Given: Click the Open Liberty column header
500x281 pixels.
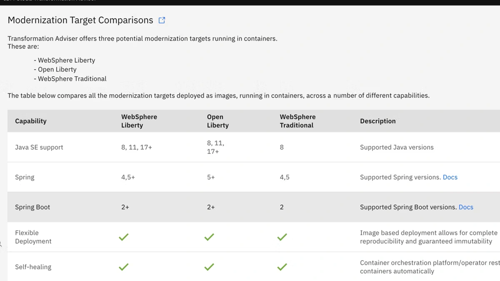Looking at the screenshot, I should click(x=217, y=121).
